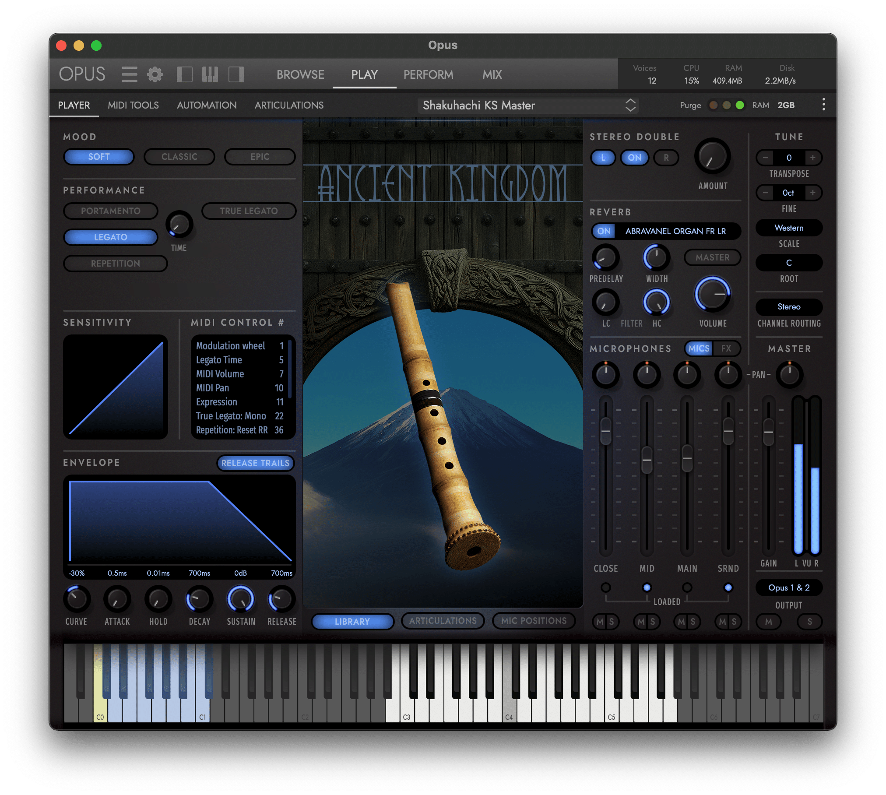
Task: Click the Close mic pan knob
Action: (x=606, y=375)
